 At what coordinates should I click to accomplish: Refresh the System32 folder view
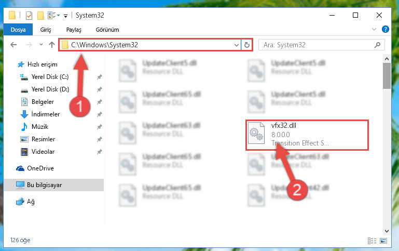(246, 45)
